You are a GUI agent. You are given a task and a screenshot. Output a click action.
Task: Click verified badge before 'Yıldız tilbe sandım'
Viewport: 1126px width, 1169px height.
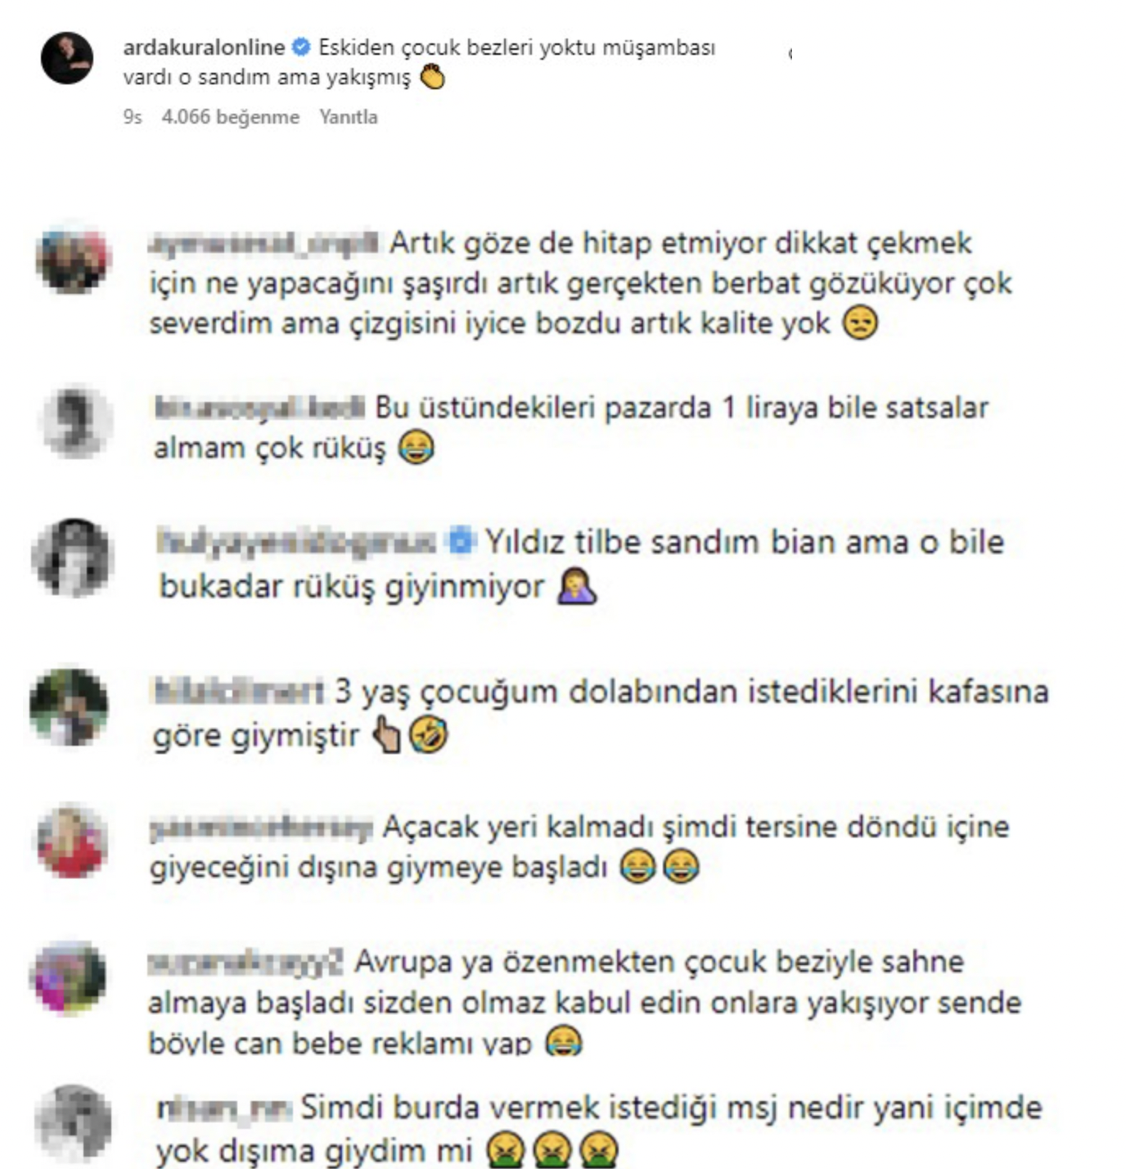point(461,542)
